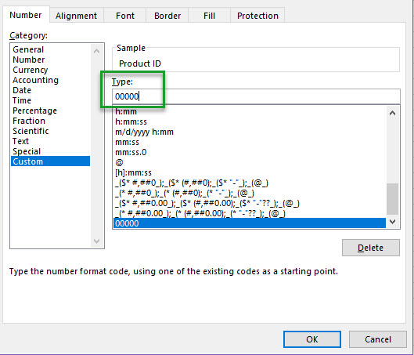414x355 pixels.
Task: Confirm with the OK button
Action: (x=312, y=339)
